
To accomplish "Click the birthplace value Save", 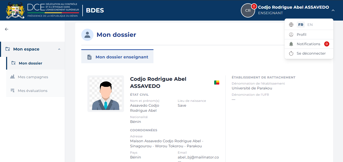I will tap(182, 105).
